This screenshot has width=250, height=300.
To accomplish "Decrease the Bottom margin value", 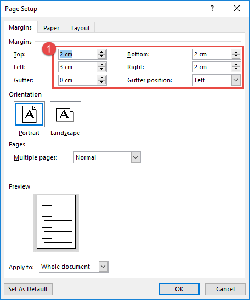I will (236, 56).
